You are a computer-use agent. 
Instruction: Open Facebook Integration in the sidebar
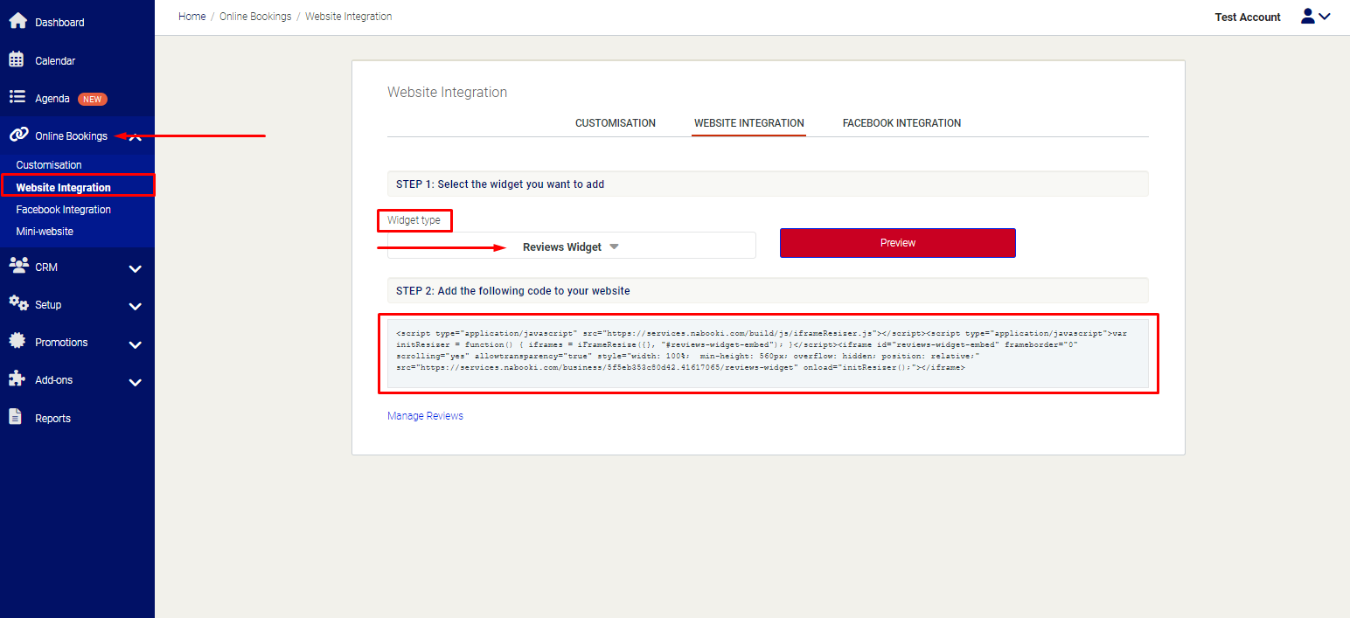pos(64,210)
